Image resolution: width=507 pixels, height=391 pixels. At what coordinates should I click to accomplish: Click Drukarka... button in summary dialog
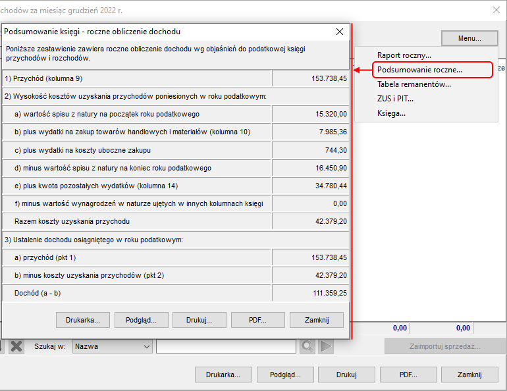tap(83, 320)
